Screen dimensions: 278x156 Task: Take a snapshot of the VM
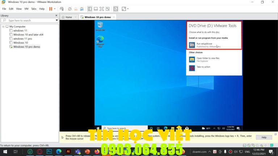(x=70, y=9)
